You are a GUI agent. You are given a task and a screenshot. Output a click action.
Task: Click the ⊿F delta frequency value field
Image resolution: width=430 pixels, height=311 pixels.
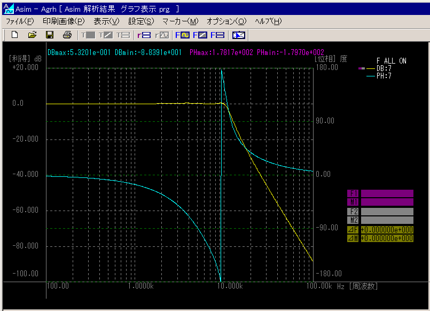[387, 230]
